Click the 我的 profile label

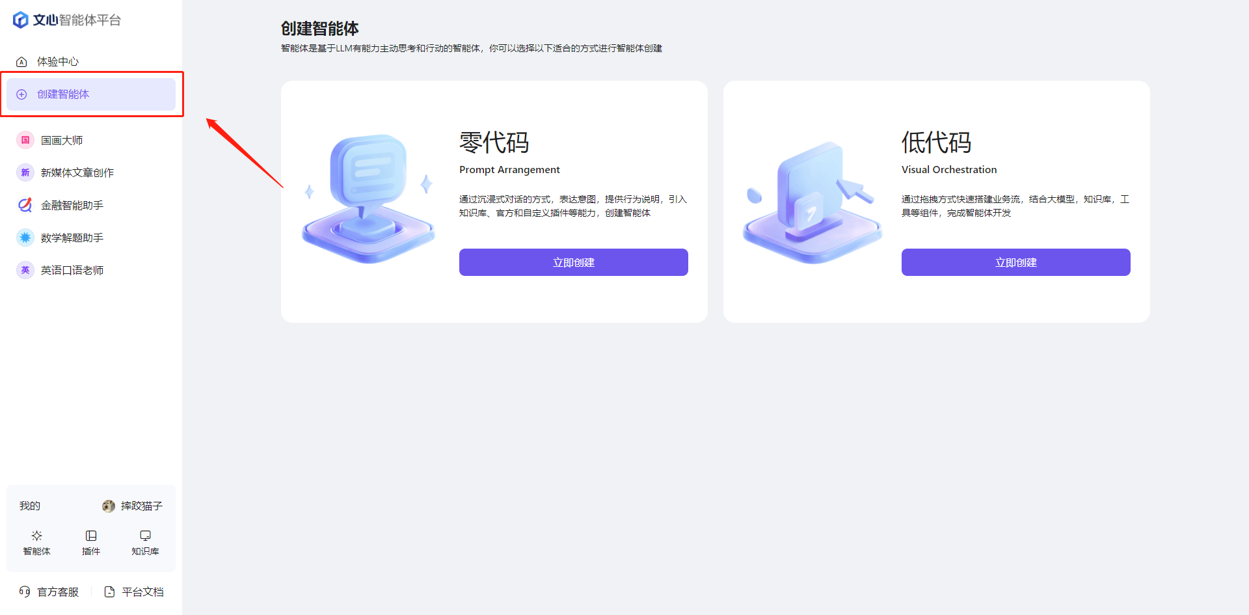pos(29,506)
